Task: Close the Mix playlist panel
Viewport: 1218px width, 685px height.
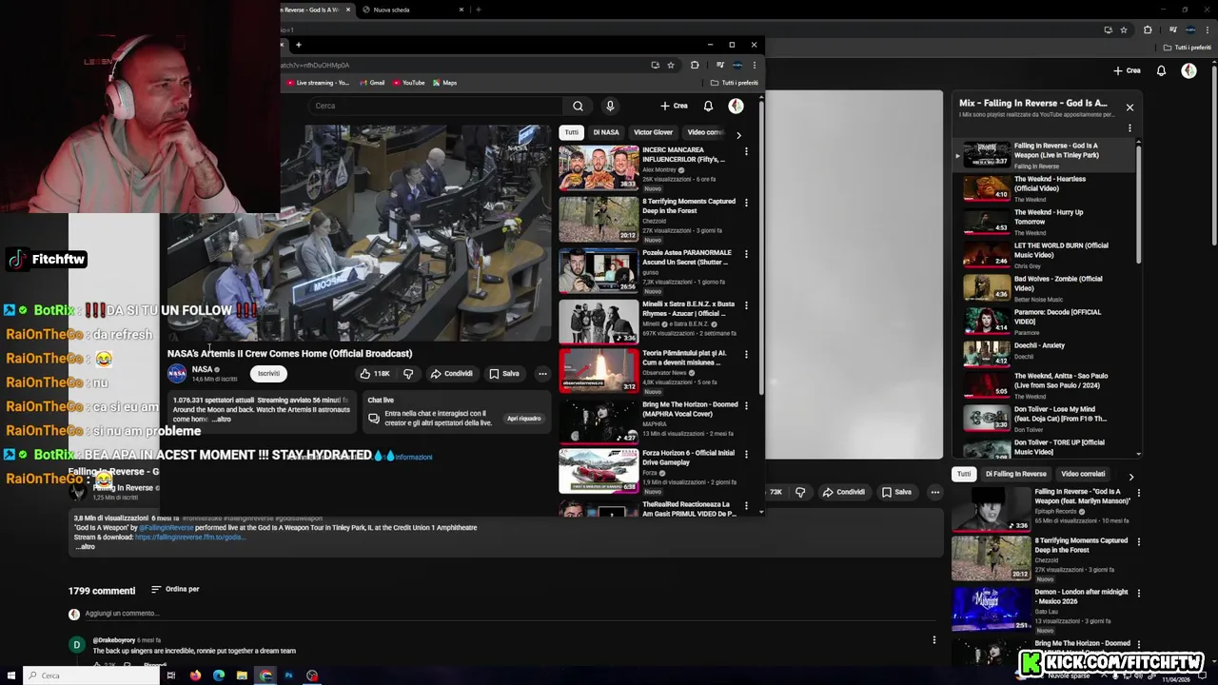Action: (1130, 108)
